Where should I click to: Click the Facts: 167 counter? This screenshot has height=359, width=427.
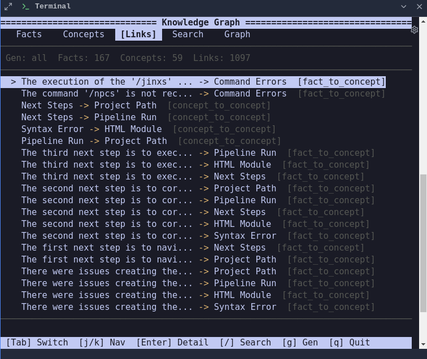(x=84, y=58)
